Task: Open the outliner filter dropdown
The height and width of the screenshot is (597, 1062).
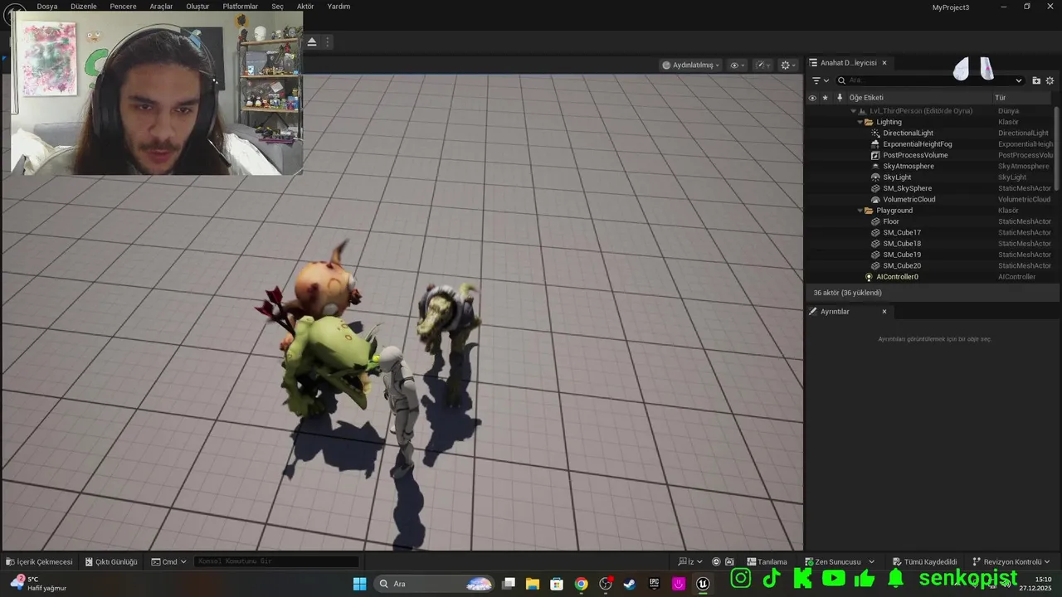Action: 820,80
